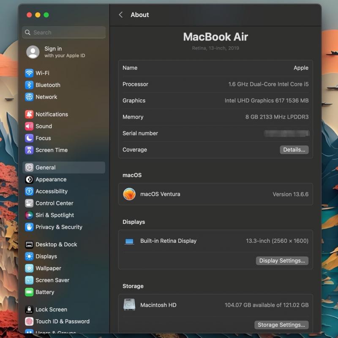Image resolution: width=338 pixels, height=338 pixels.
Task: Click the Name value Apple
Action: 301,68
